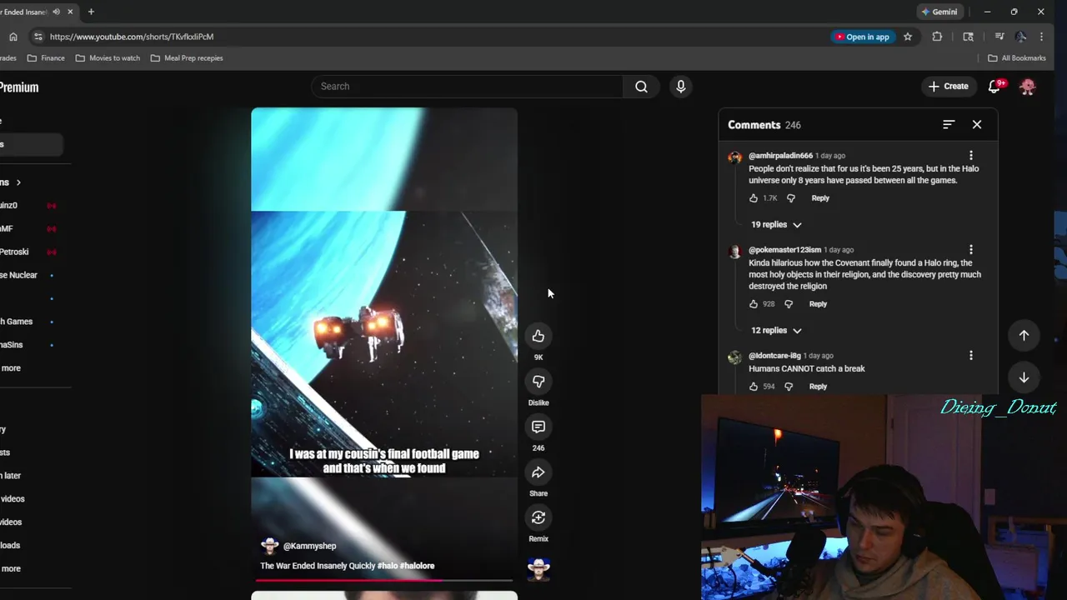Open browser extensions puzzle icon

(x=937, y=37)
